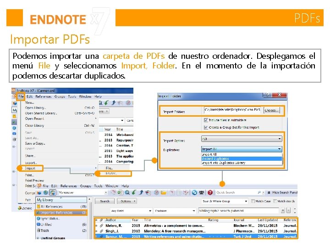Open Quick Search dropdown arrow
The height and width of the screenshot is (248, 330).
tap(264, 192)
